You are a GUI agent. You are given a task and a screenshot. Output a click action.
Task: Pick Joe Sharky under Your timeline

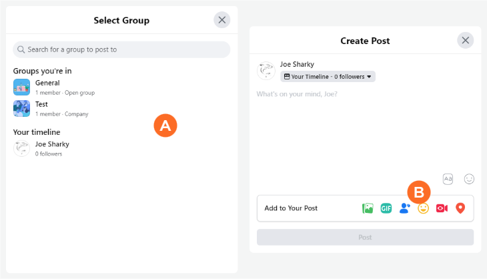pyautogui.click(x=52, y=144)
